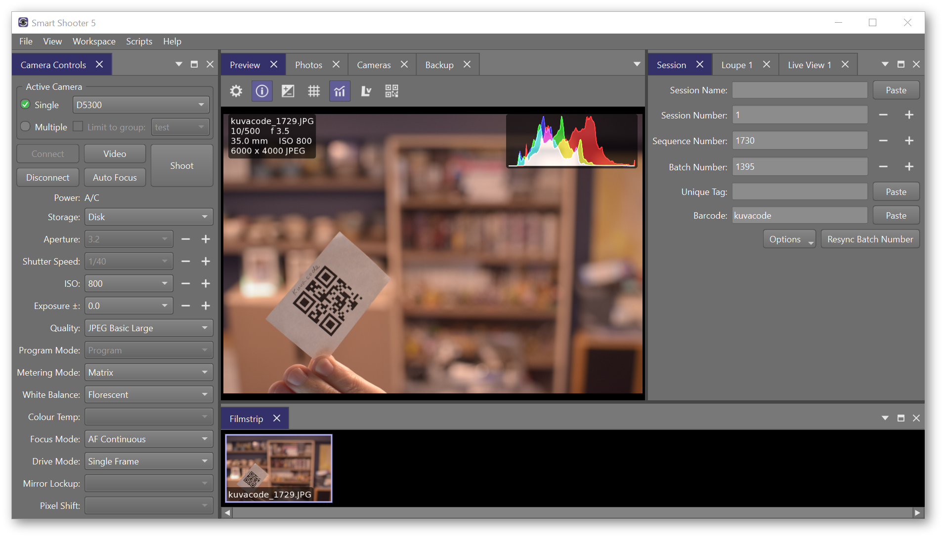Enable the grid overlay icon

click(313, 91)
